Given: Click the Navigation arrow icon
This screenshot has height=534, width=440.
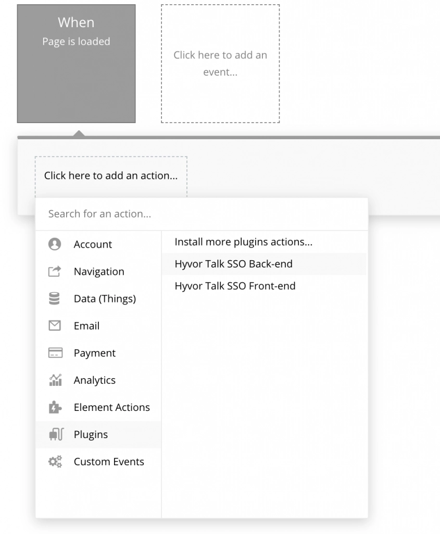Looking at the screenshot, I should [x=54, y=271].
